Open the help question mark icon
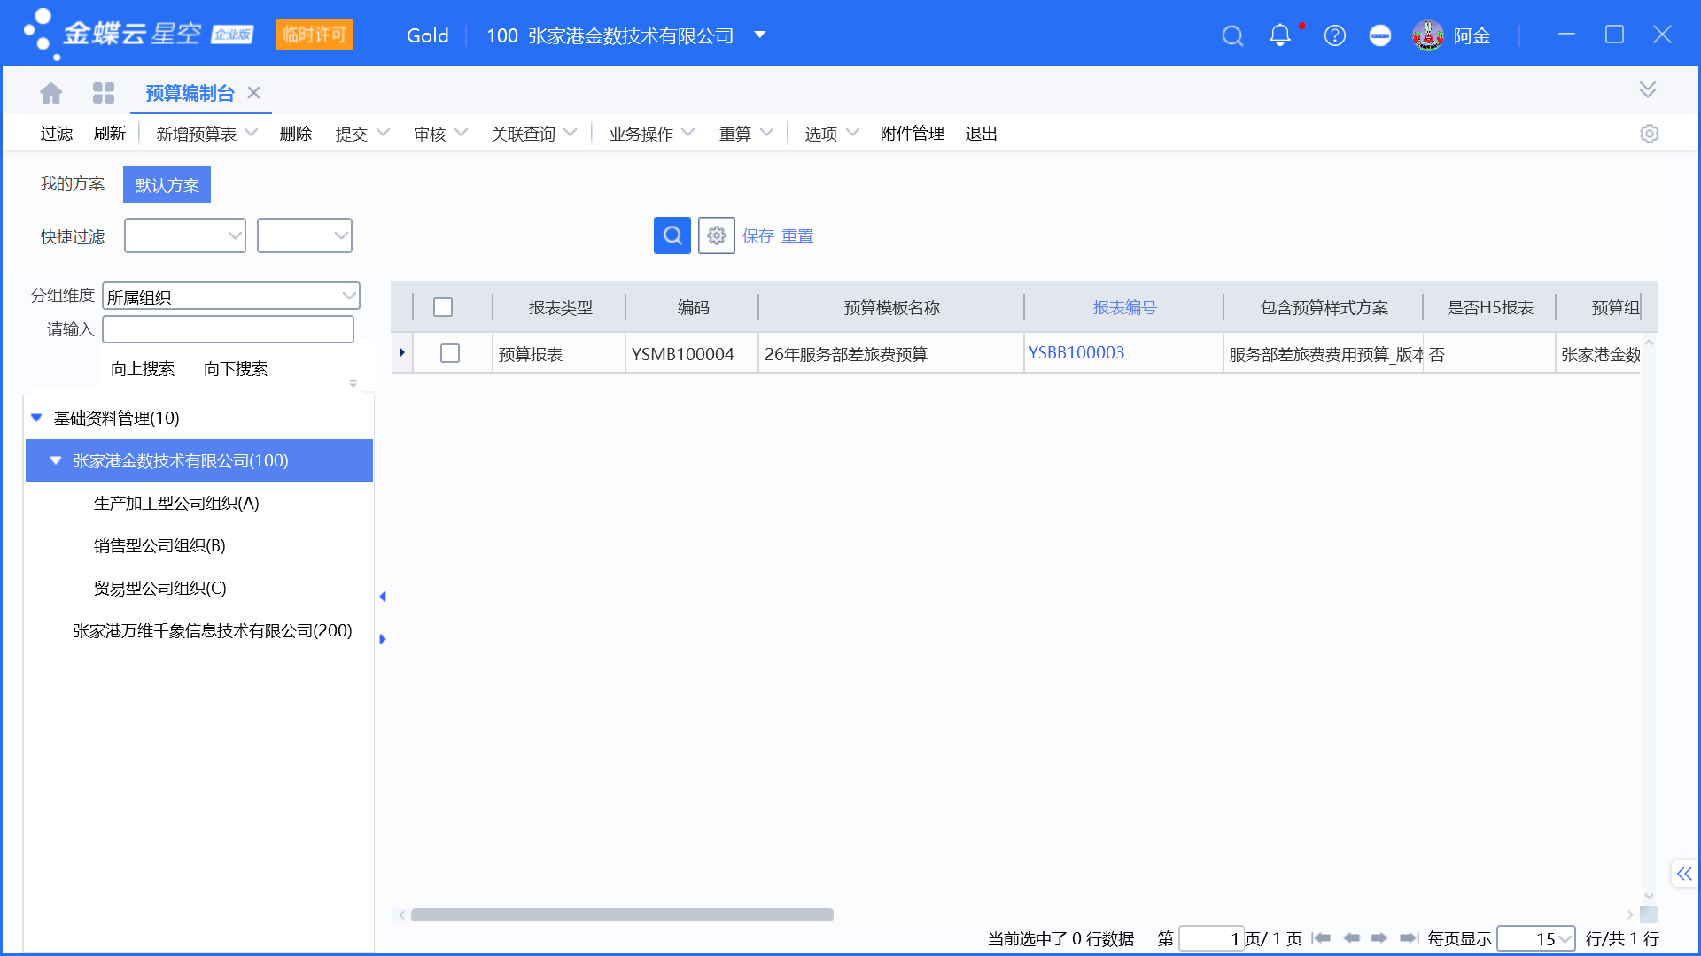Image resolution: width=1701 pixels, height=956 pixels. coord(1334,35)
